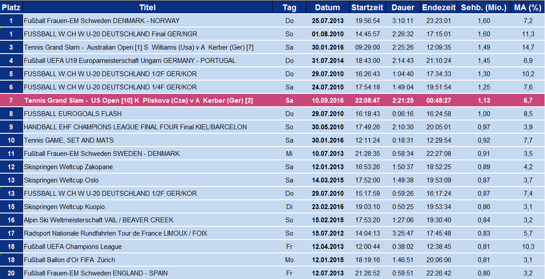The height and width of the screenshot is (279, 545).
Task: Click date 23.02.2016
Action: [327, 207]
